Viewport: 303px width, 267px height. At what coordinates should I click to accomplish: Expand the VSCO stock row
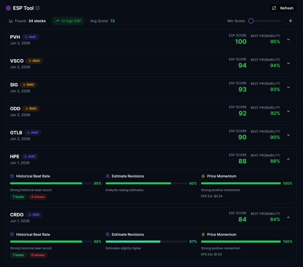pos(288,63)
